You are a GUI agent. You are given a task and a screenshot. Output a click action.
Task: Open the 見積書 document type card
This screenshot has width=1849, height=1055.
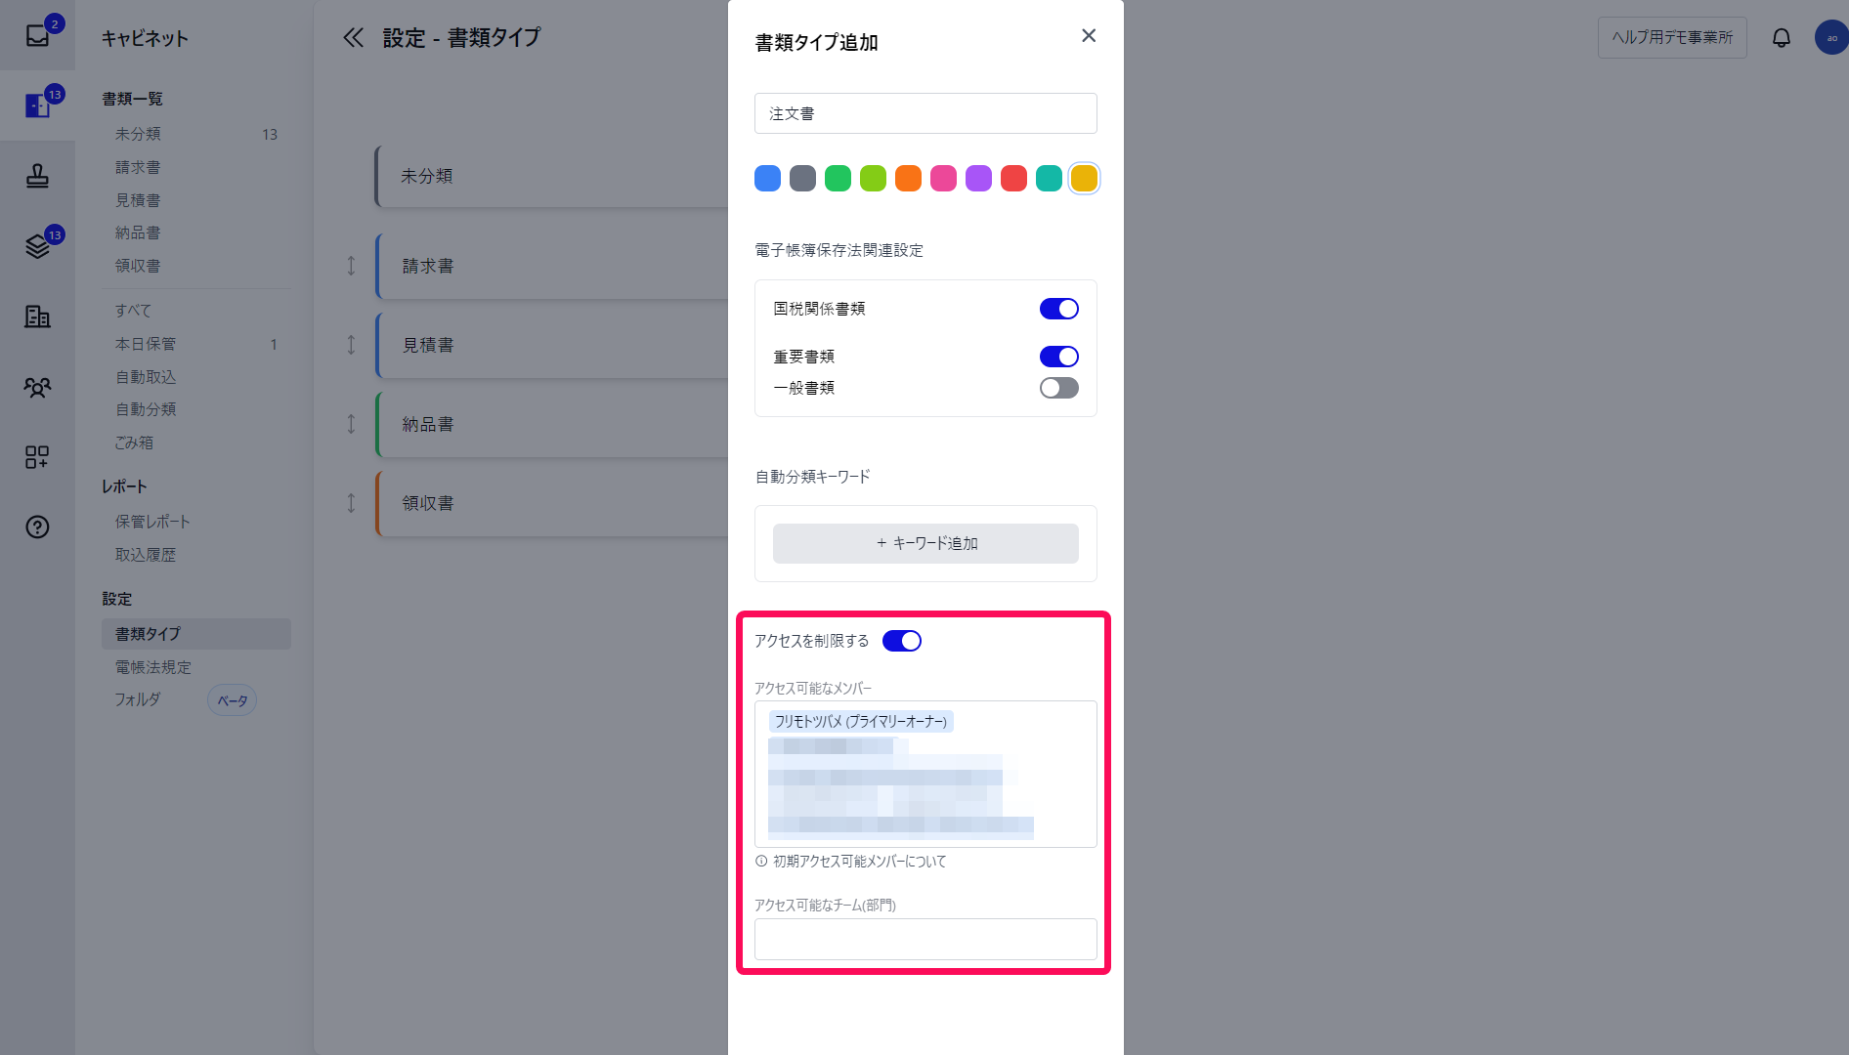(552, 345)
